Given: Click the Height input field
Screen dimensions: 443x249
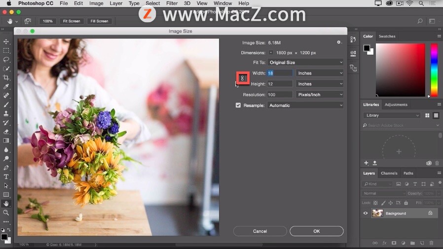Looking at the screenshot, I should (280, 84).
